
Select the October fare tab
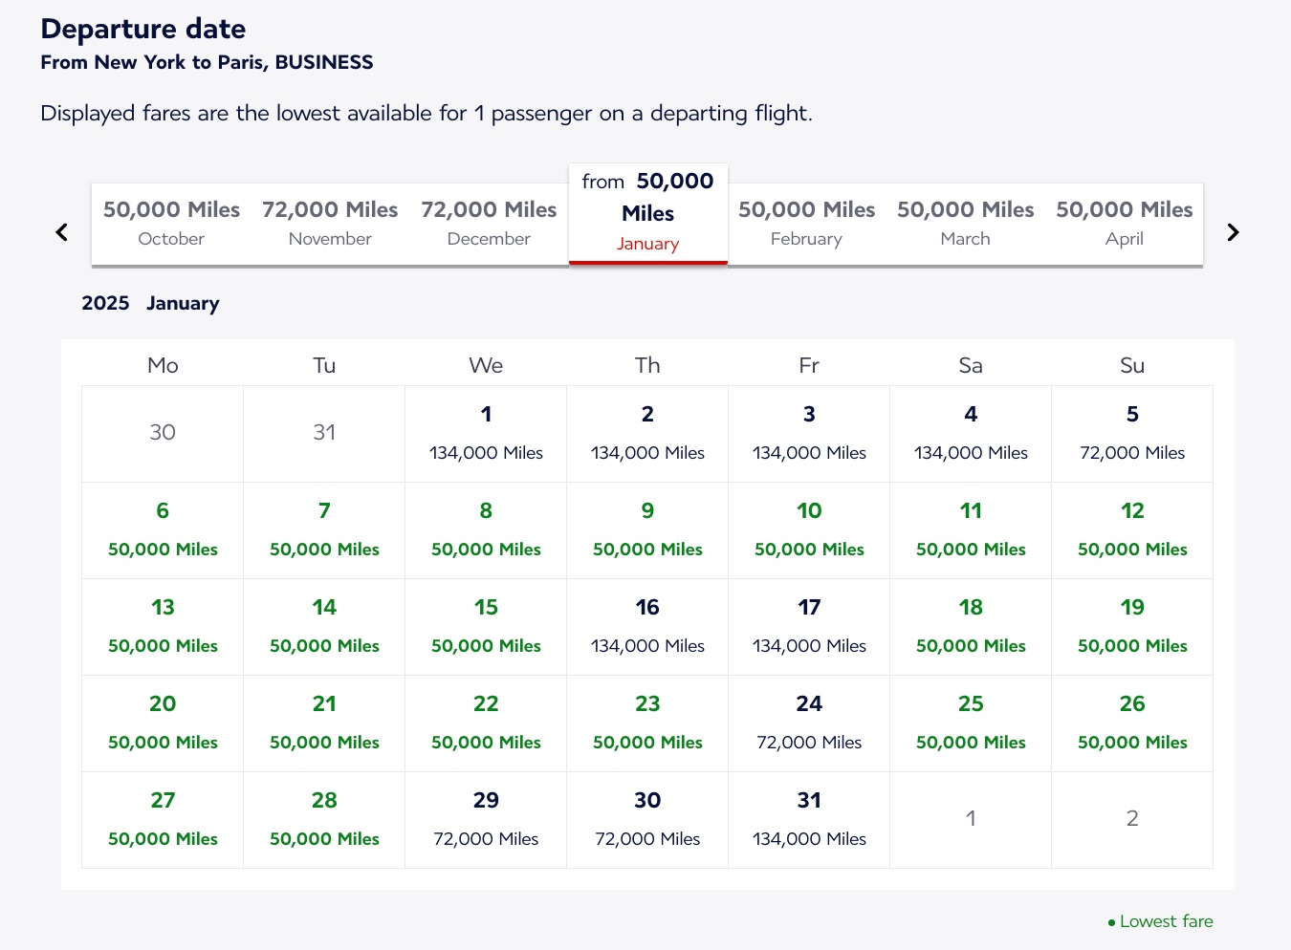coord(171,224)
